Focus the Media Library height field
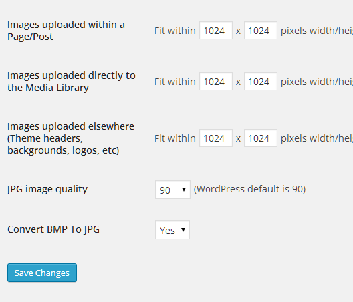Screen dimensions: 353x302 (x=261, y=82)
